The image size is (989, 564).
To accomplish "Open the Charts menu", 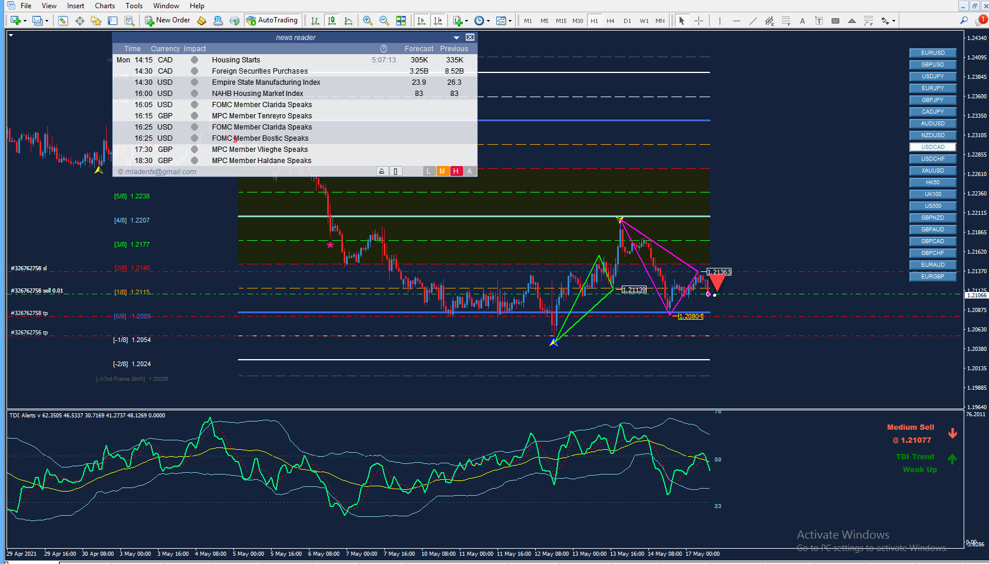I will 105,6.
